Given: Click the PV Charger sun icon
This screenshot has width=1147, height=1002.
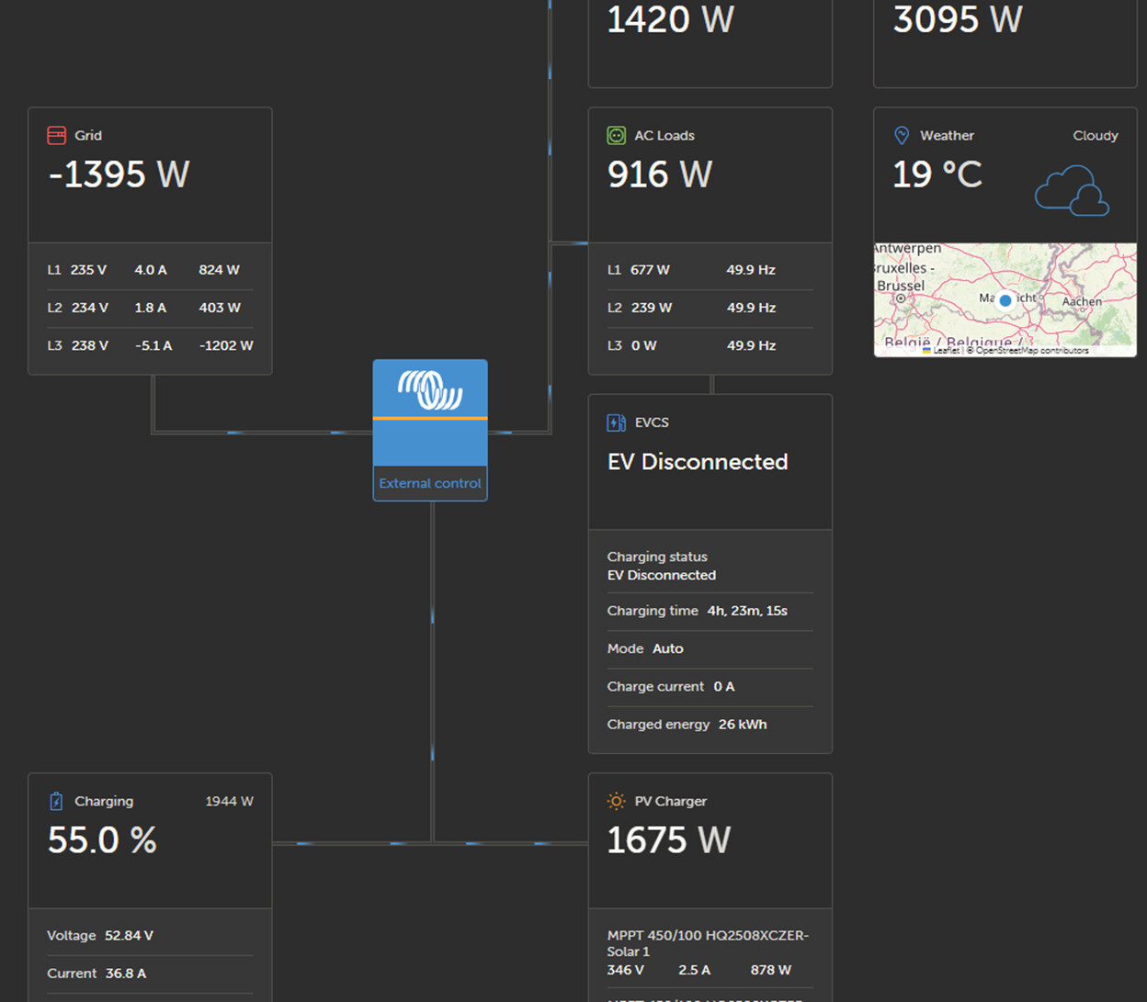Looking at the screenshot, I should [616, 801].
